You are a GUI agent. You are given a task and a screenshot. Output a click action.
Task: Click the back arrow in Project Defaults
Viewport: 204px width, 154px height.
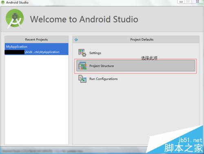[76, 40]
